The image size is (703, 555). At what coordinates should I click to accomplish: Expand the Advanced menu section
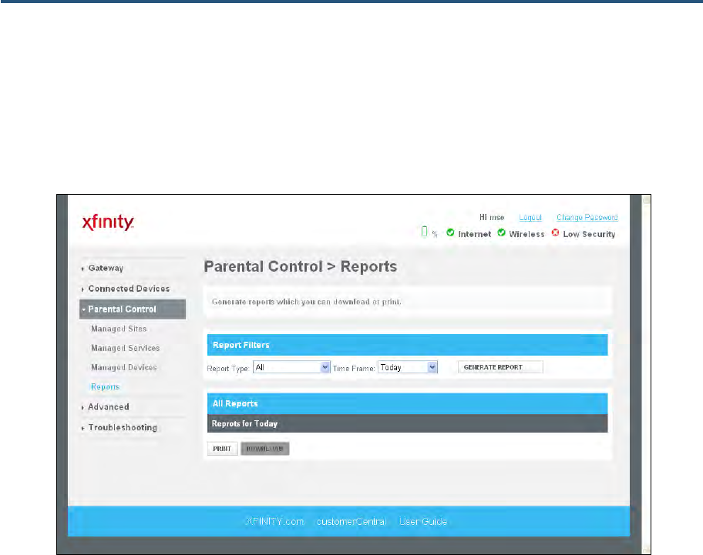(108, 407)
